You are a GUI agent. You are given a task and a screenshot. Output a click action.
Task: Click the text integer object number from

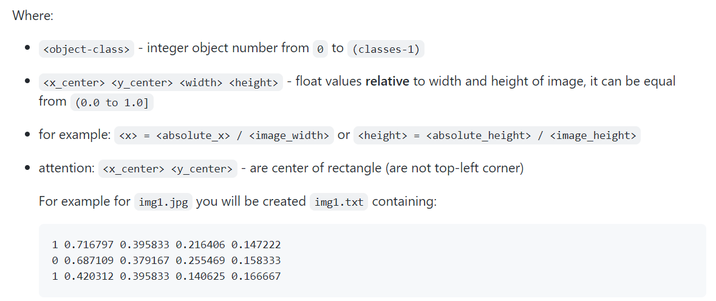point(228,48)
